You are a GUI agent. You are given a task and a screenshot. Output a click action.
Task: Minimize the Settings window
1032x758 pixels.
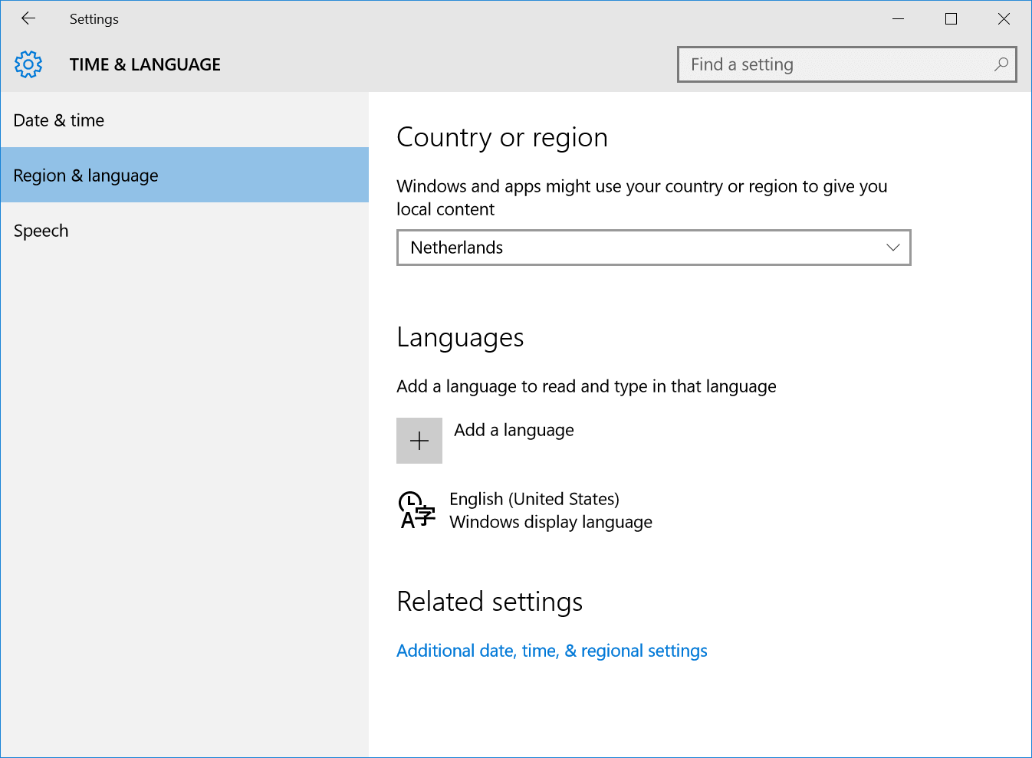(899, 18)
